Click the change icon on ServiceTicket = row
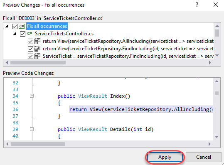This screenshot has height=165, width=224. pyautogui.click(x=37, y=56)
